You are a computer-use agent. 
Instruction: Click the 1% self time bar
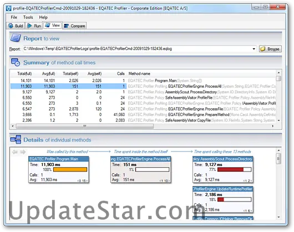click(x=152, y=169)
